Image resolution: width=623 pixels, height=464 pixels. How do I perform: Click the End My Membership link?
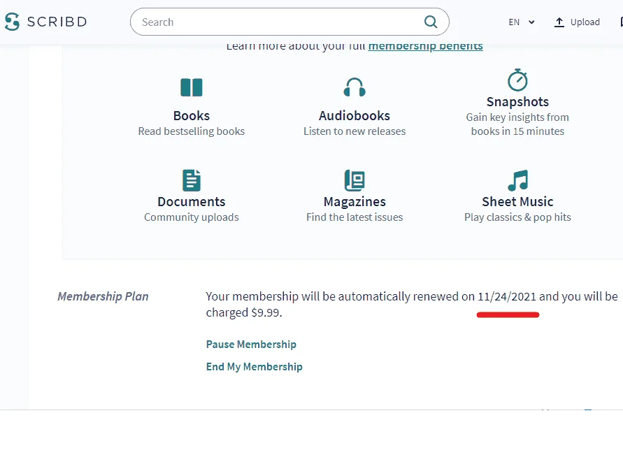255,367
